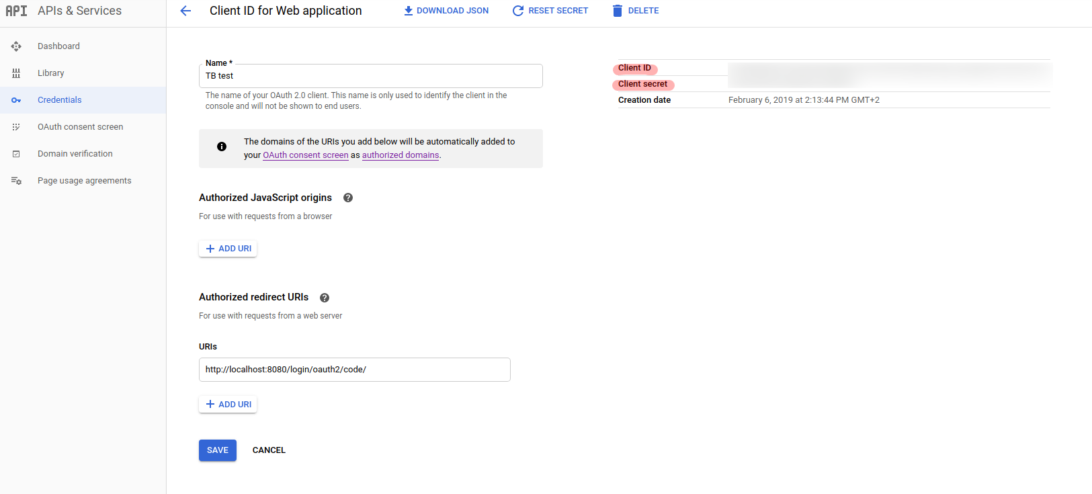This screenshot has width=1092, height=494.
Task: Add URI under JavaScript origins
Action: pos(228,249)
